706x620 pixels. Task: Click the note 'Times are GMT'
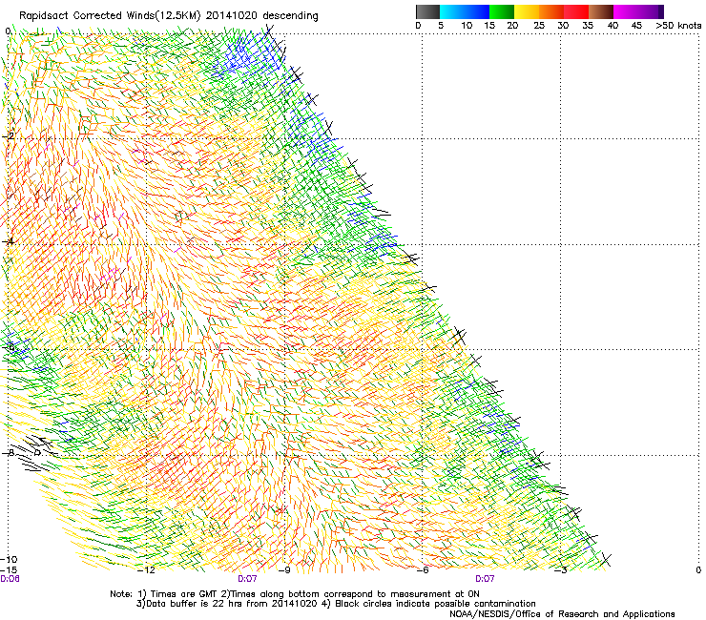click(183, 594)
